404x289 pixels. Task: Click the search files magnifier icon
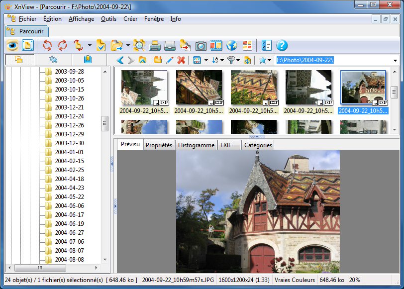[x=139, y=46]
